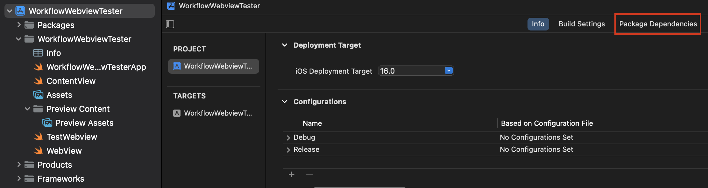Screen dimensions: 708x188
Task: Collapse the Preview Content group
Action: [27, 109]
